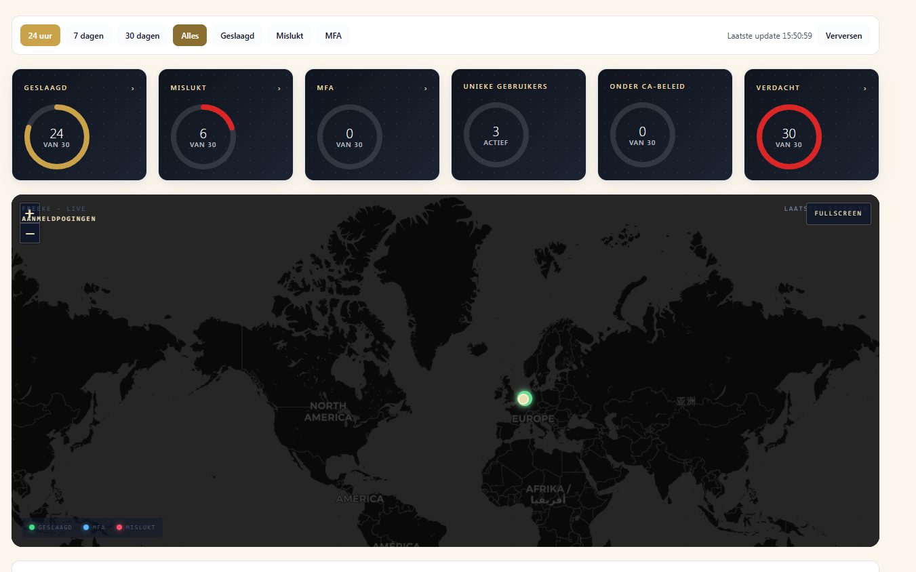Click the Europe map label
The height and width of the screenshot is (572, 916).
click(x=533, y=419)
